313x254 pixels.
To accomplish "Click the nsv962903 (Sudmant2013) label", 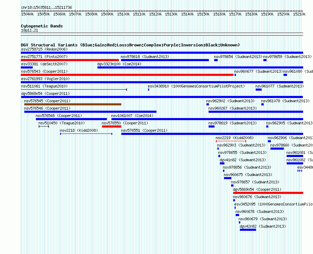I will (x=241, y=145).
